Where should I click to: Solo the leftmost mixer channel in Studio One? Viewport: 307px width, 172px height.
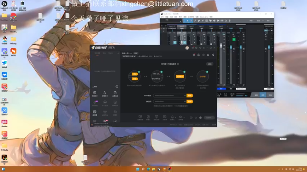coord(175,39)
